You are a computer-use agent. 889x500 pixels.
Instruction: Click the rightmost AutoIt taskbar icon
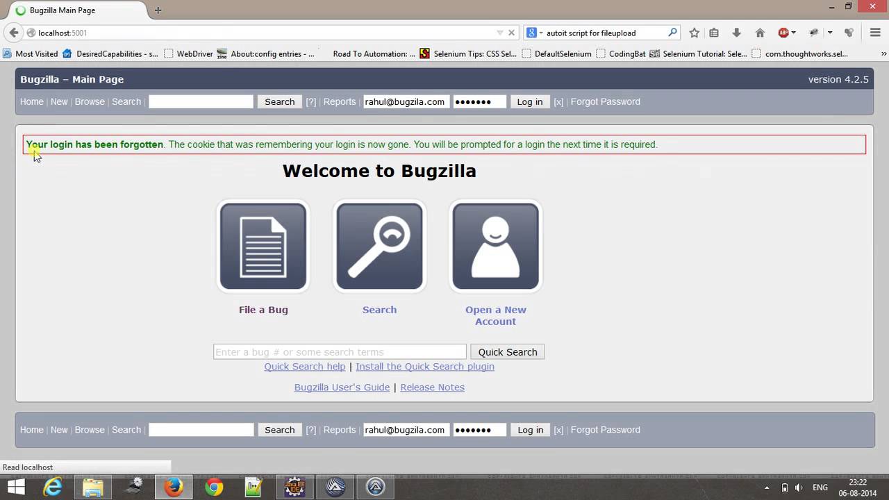coord(375,487)
